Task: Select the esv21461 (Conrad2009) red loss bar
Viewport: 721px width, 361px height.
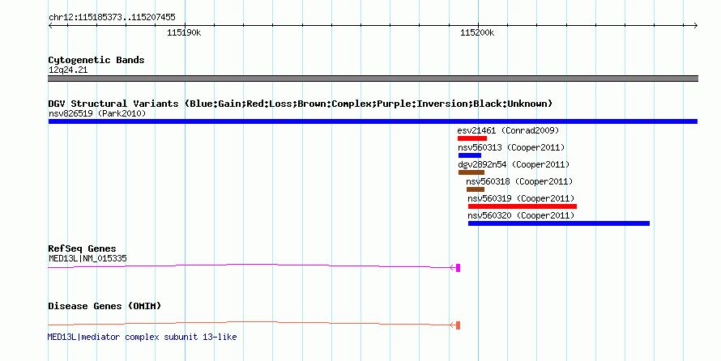Action: [472, 138]
